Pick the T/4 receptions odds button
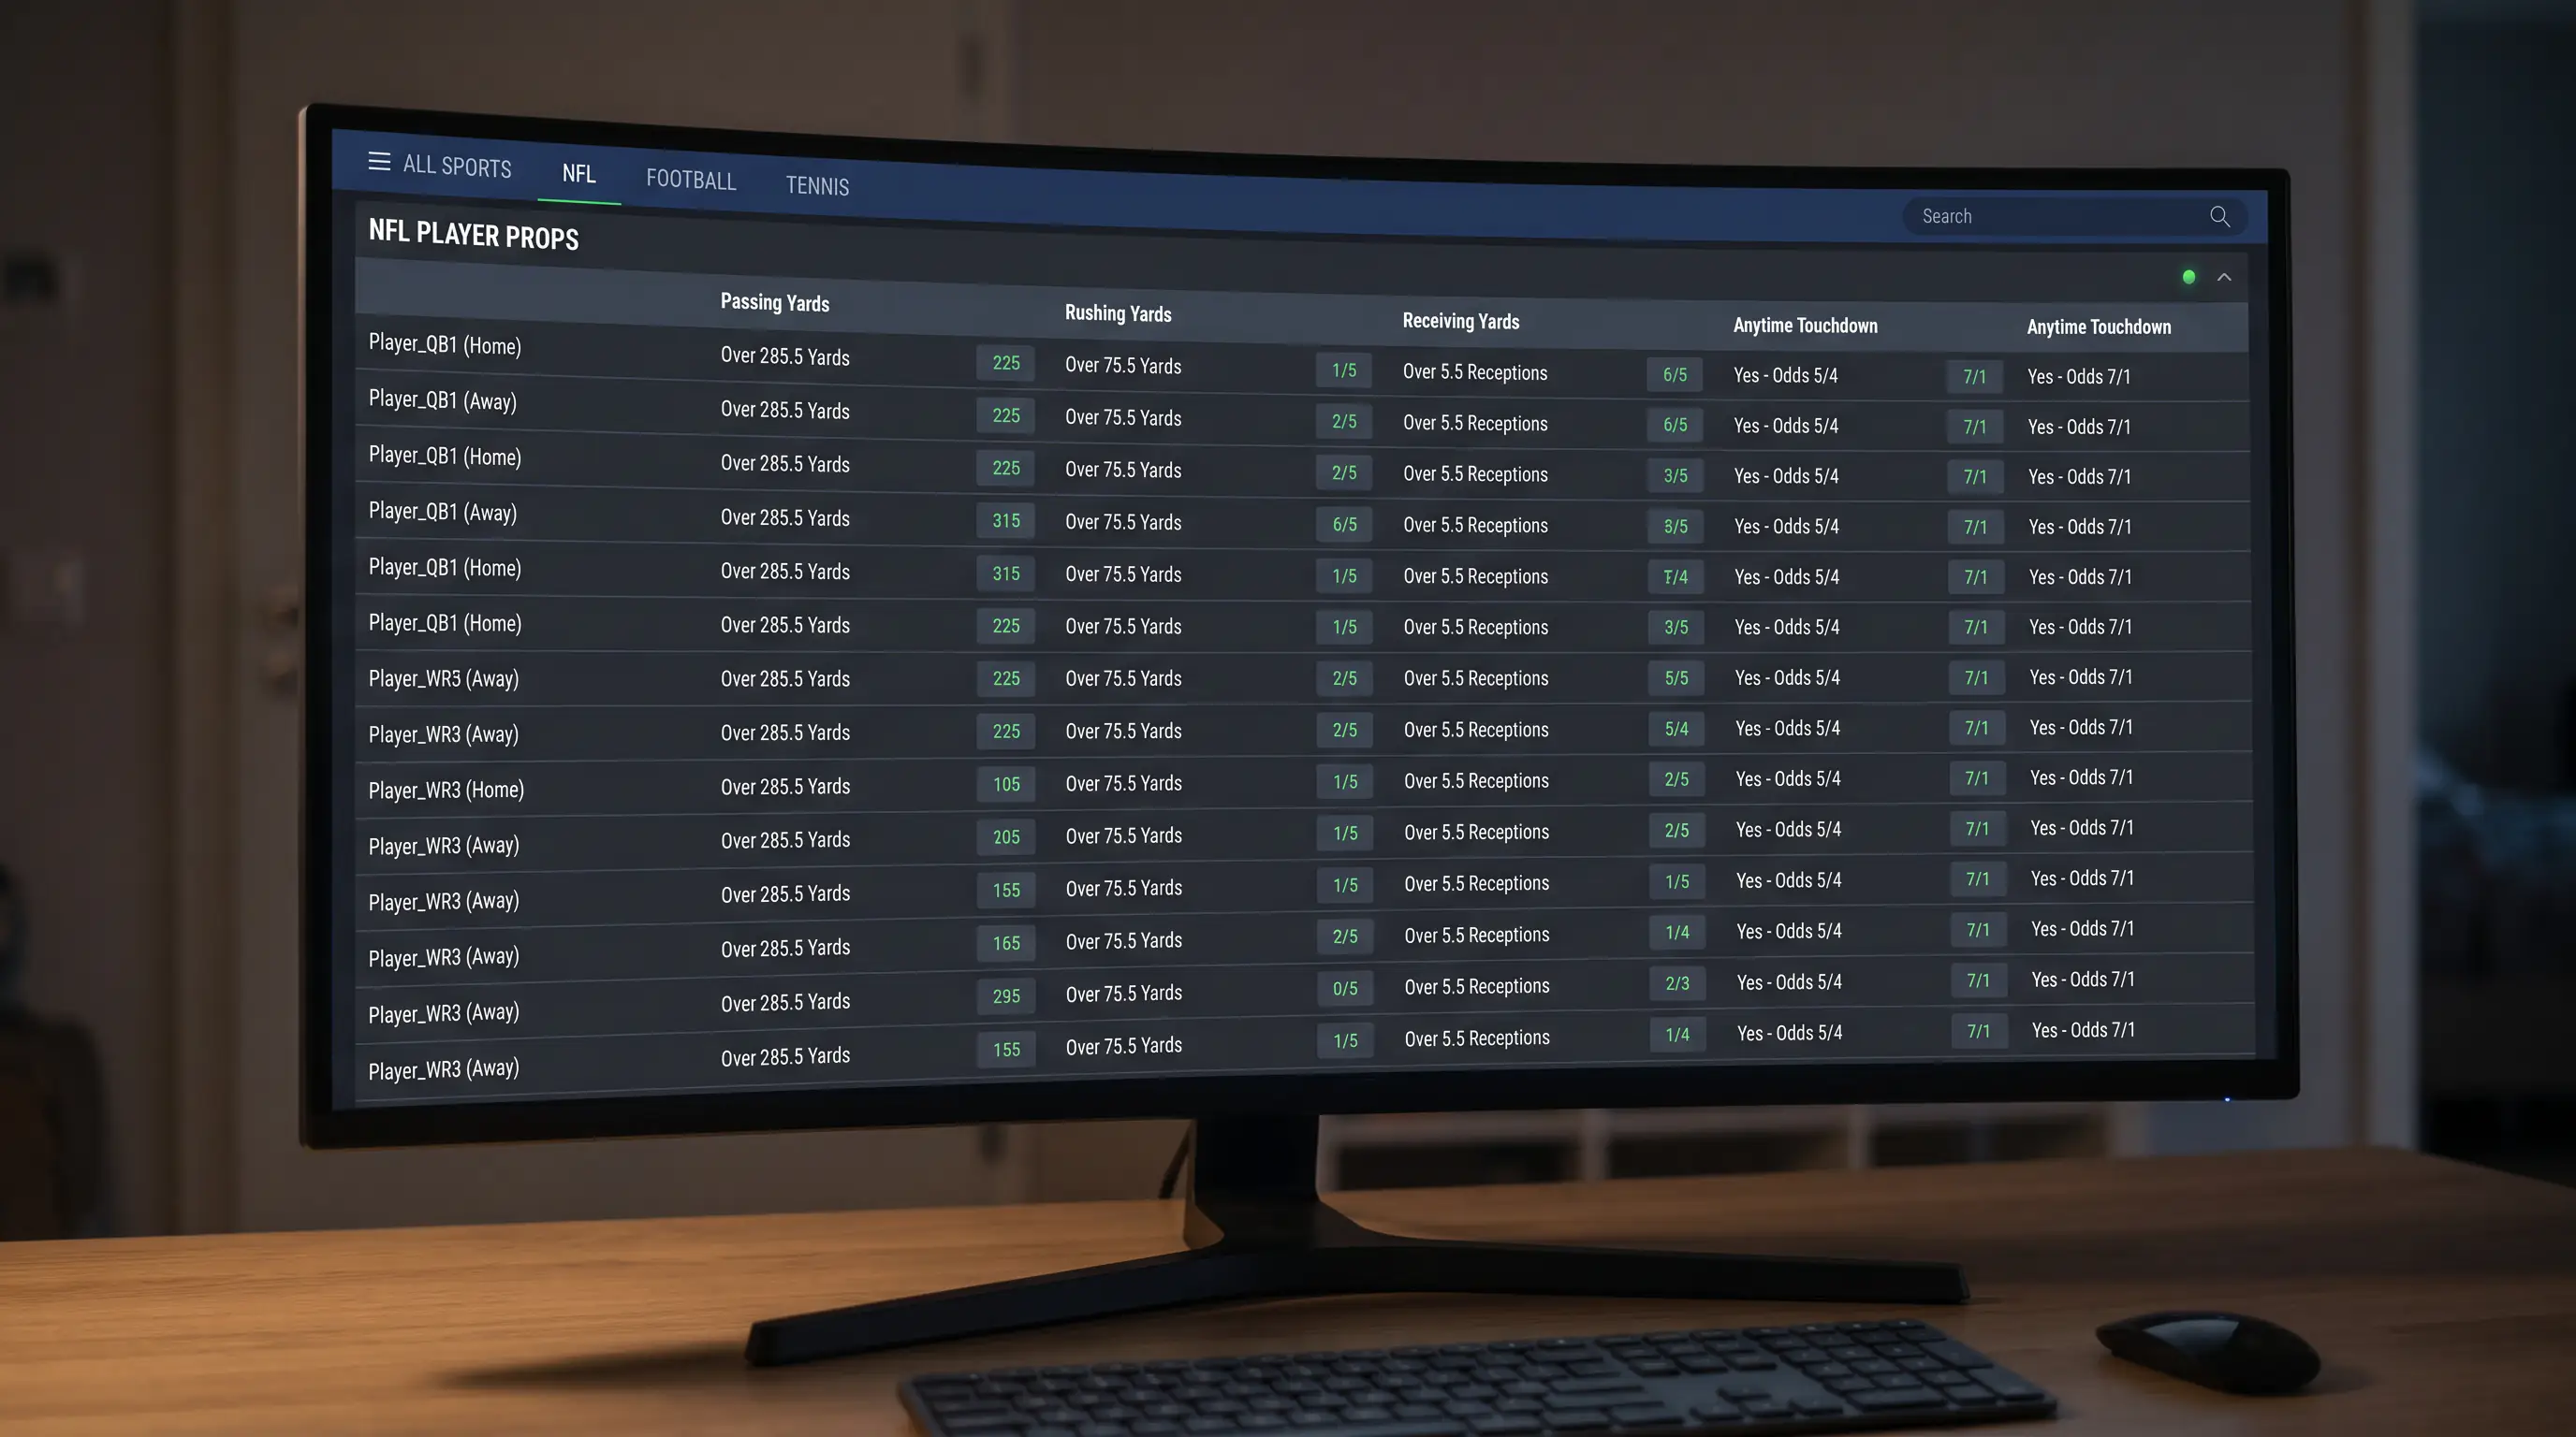This screenshot has height=1437, width=2576. coord(1676,576)
